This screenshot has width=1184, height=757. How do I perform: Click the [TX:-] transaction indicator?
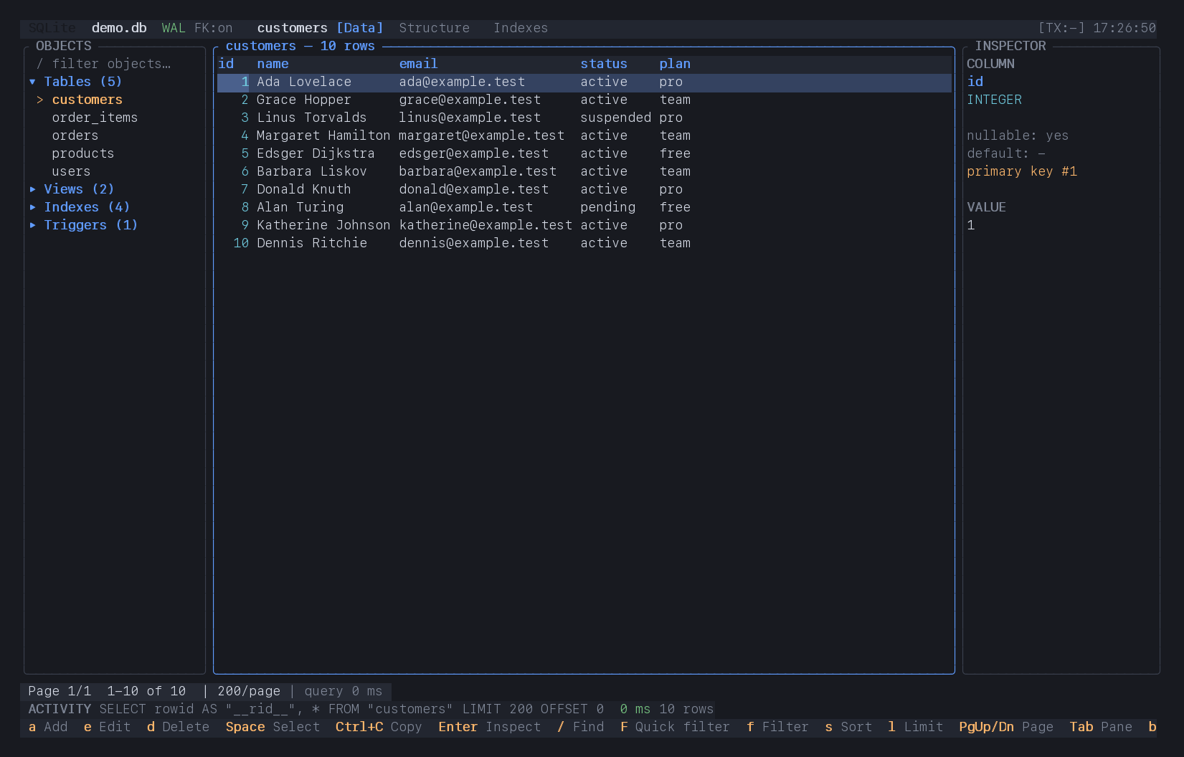[x=1061, y=28]
